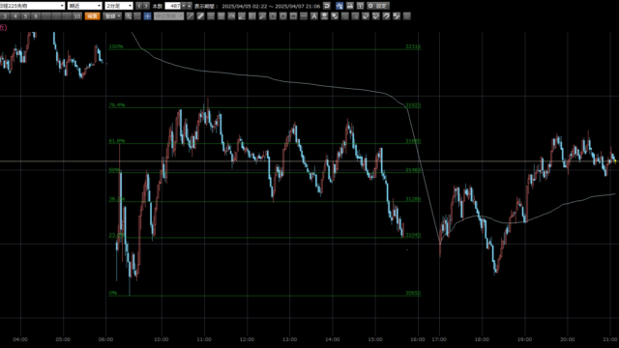The height and width of the screenshot is (348, 619).
Task: Decrease bar count with down stepper
Action: [x=184, y=6]
